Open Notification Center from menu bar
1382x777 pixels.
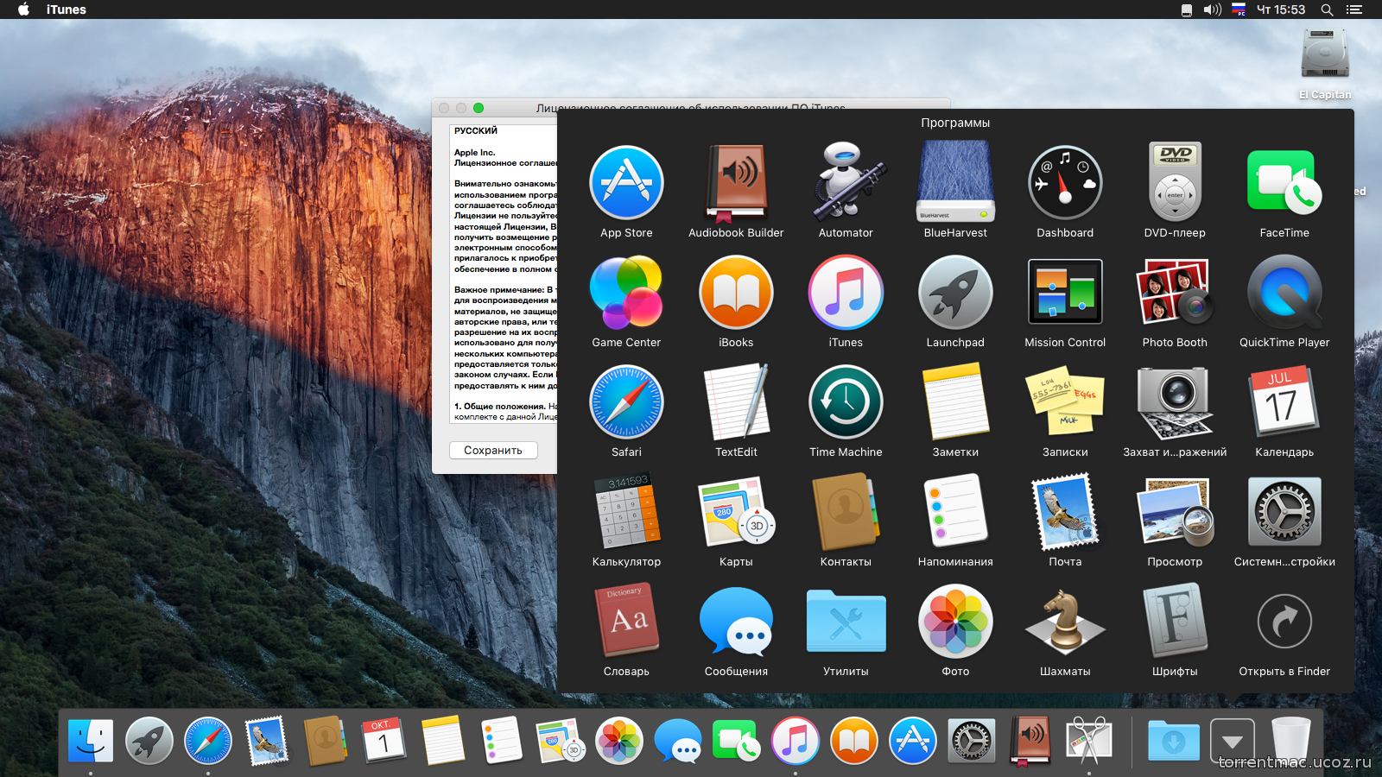coord(1354,9)
